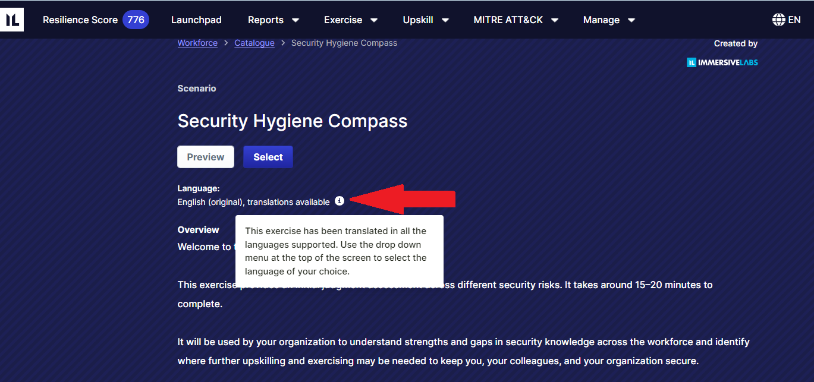Screen dimensions: 814x382
Task: Click the info icon beside translations available
Action: coord(339,201)
